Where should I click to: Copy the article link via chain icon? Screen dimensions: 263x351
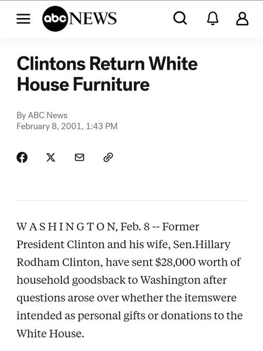[108, 157]
